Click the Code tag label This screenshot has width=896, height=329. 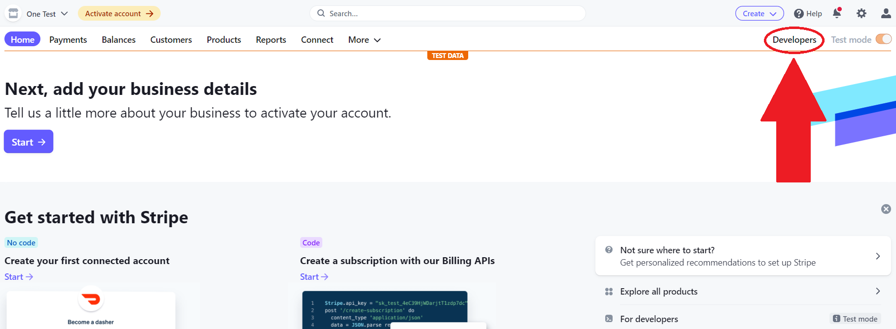pos(311,242)
